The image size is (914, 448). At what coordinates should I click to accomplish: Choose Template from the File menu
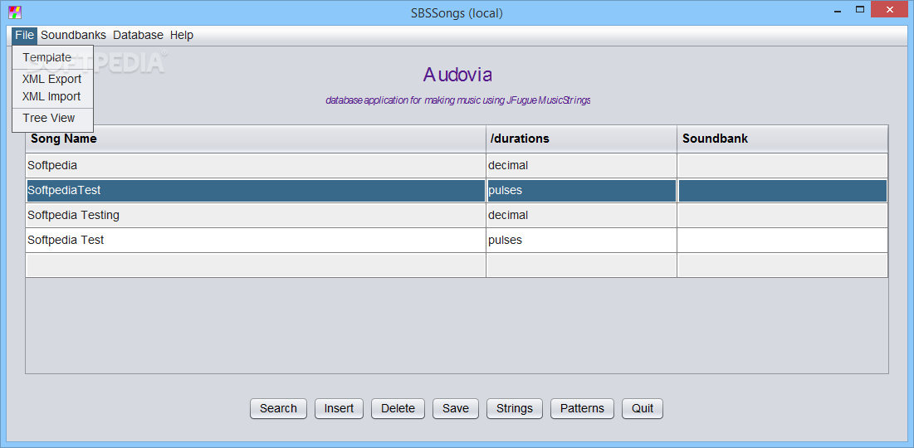point(52,58)
